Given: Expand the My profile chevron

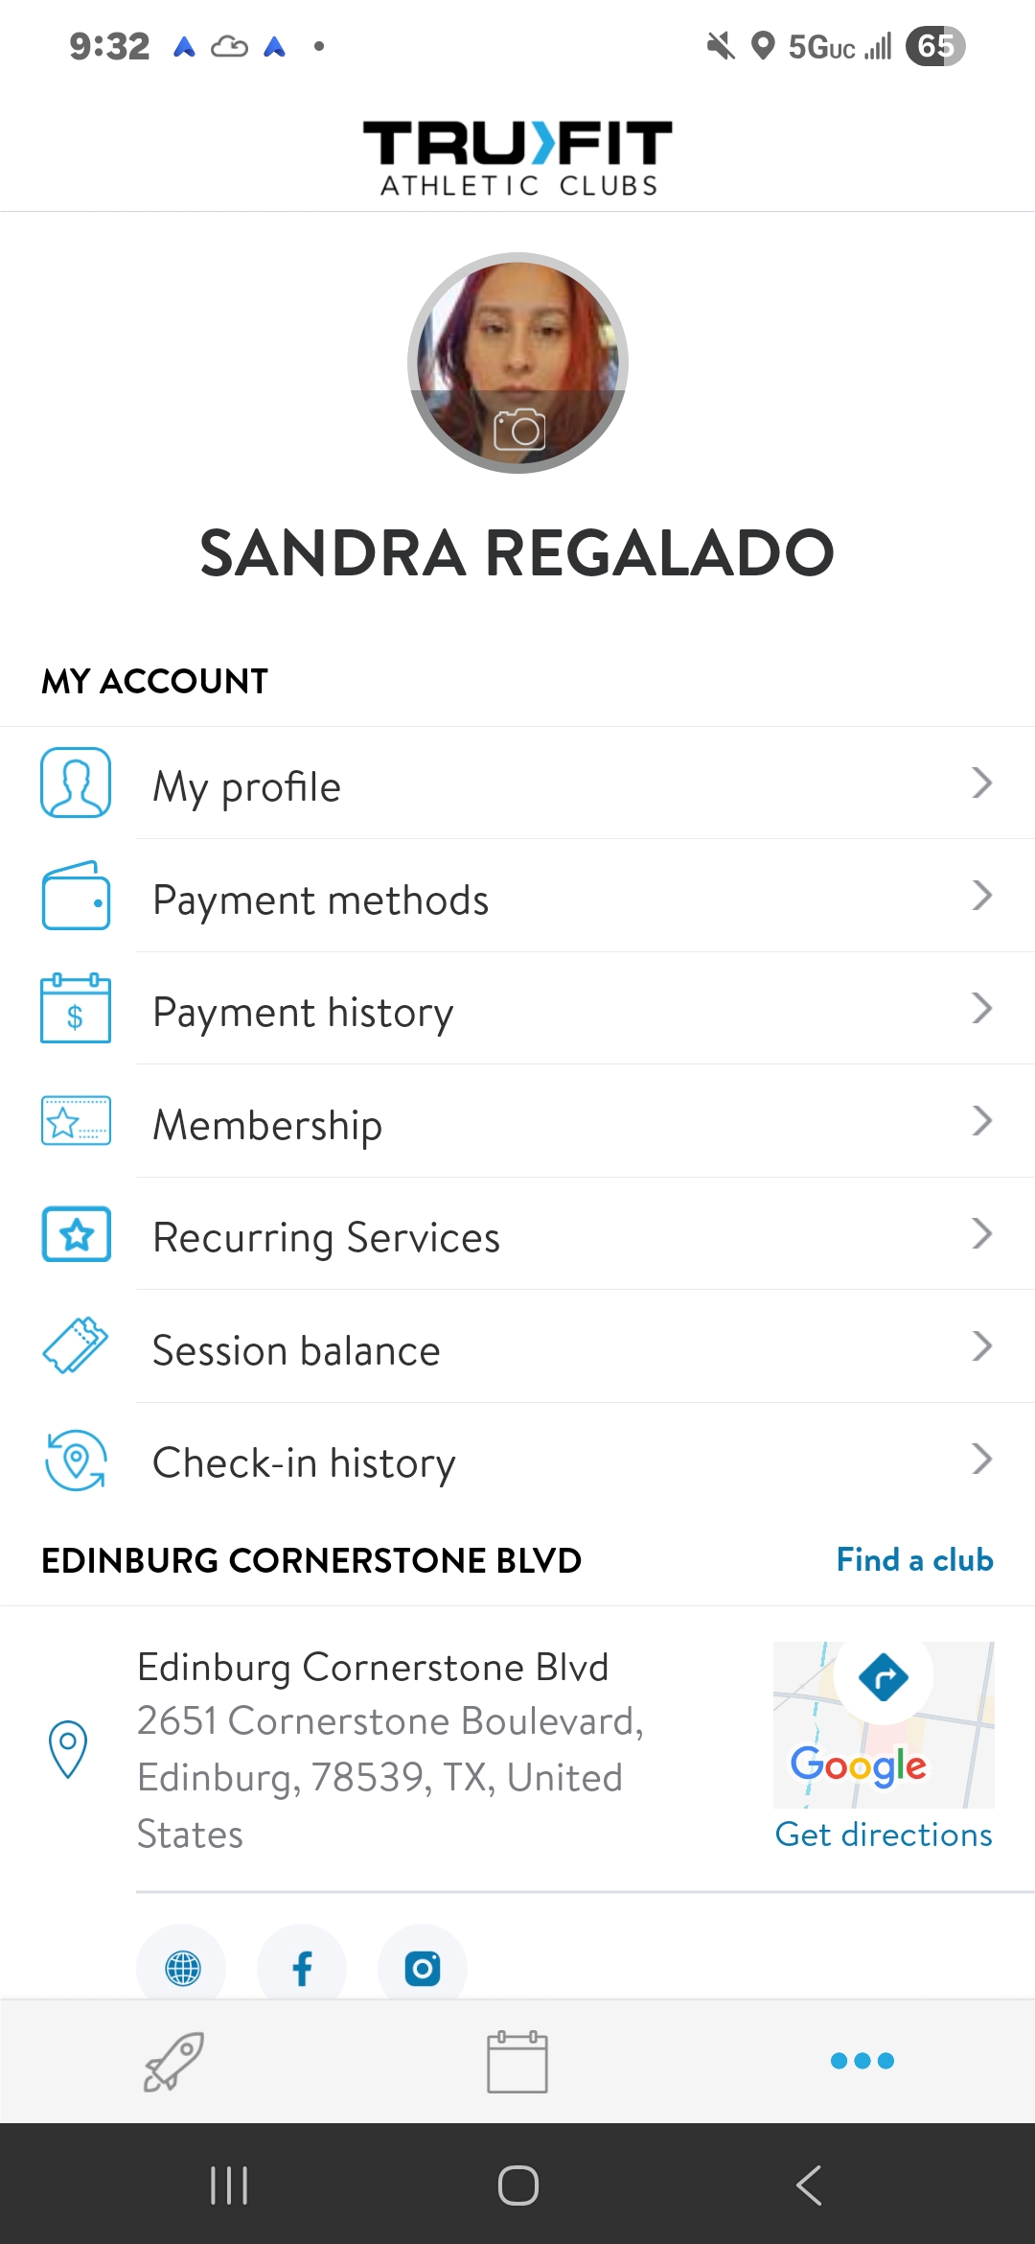Looking at the screenshot, I should click(981, 783).
